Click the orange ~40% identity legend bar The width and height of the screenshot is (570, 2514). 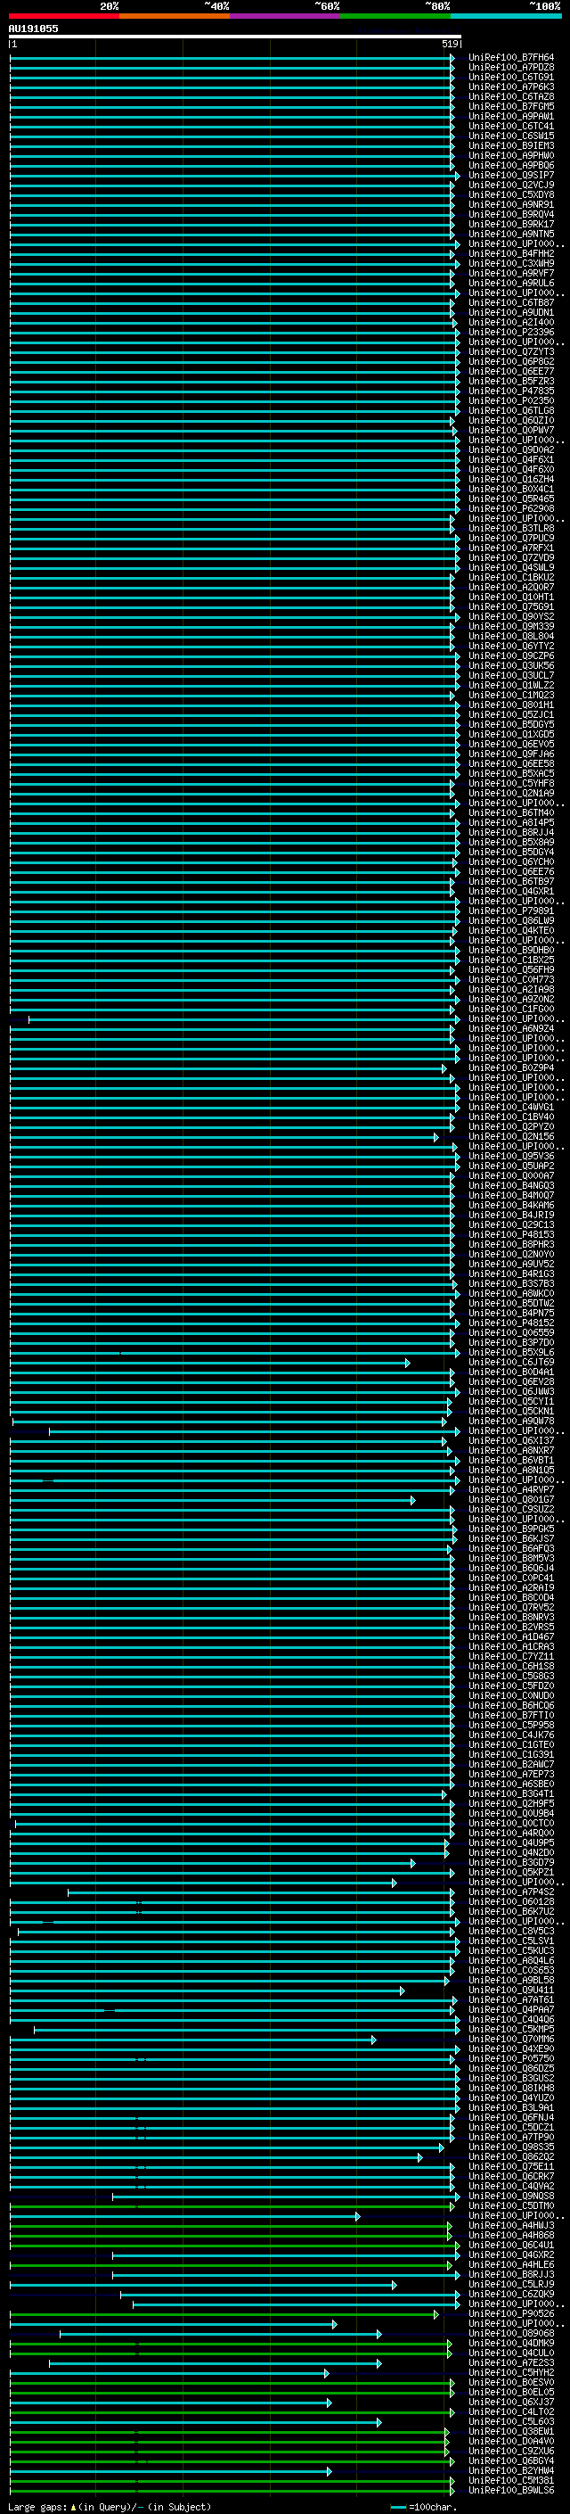tap(175, 16)
